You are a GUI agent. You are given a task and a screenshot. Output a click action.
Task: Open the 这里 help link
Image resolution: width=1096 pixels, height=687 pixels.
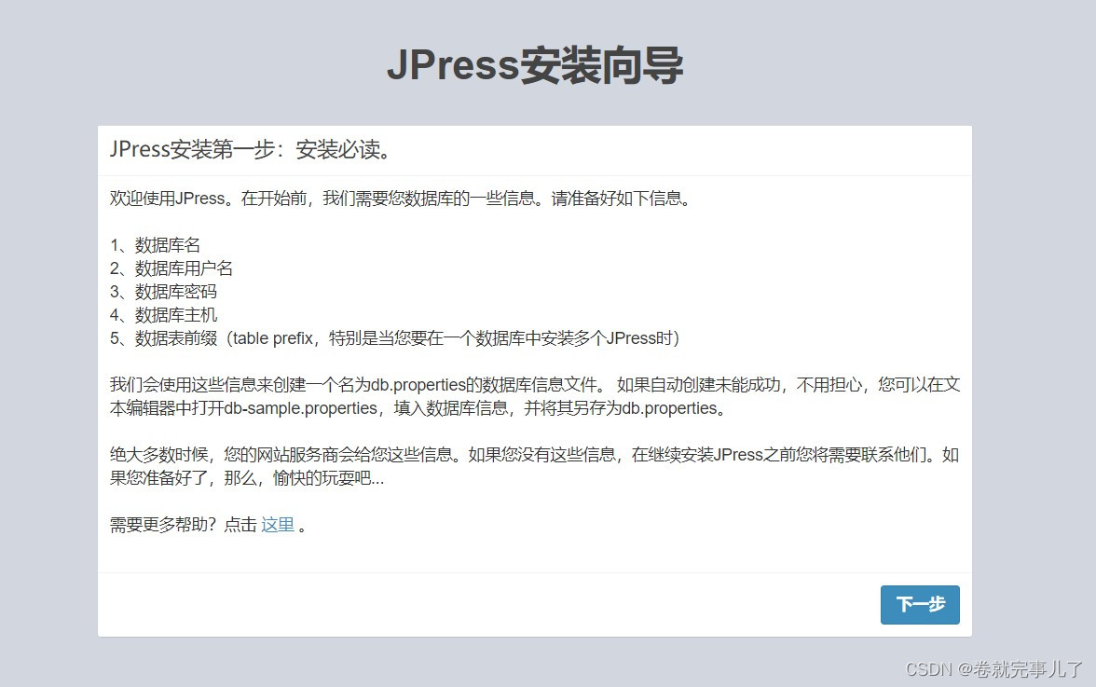click(278, 525)
